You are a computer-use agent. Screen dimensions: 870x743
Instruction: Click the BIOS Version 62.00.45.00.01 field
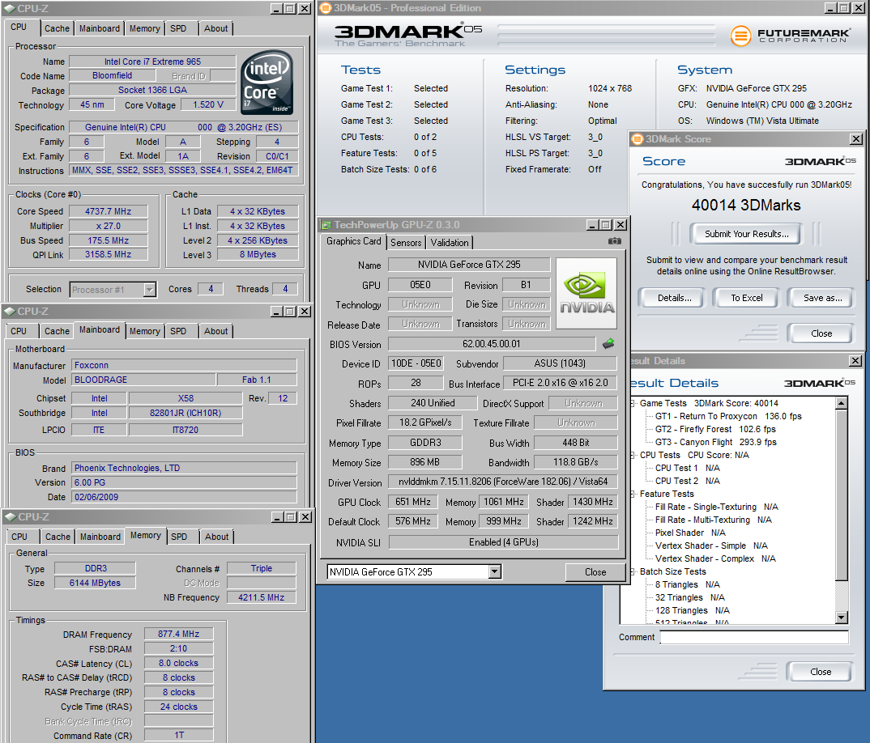click(492, 344)
